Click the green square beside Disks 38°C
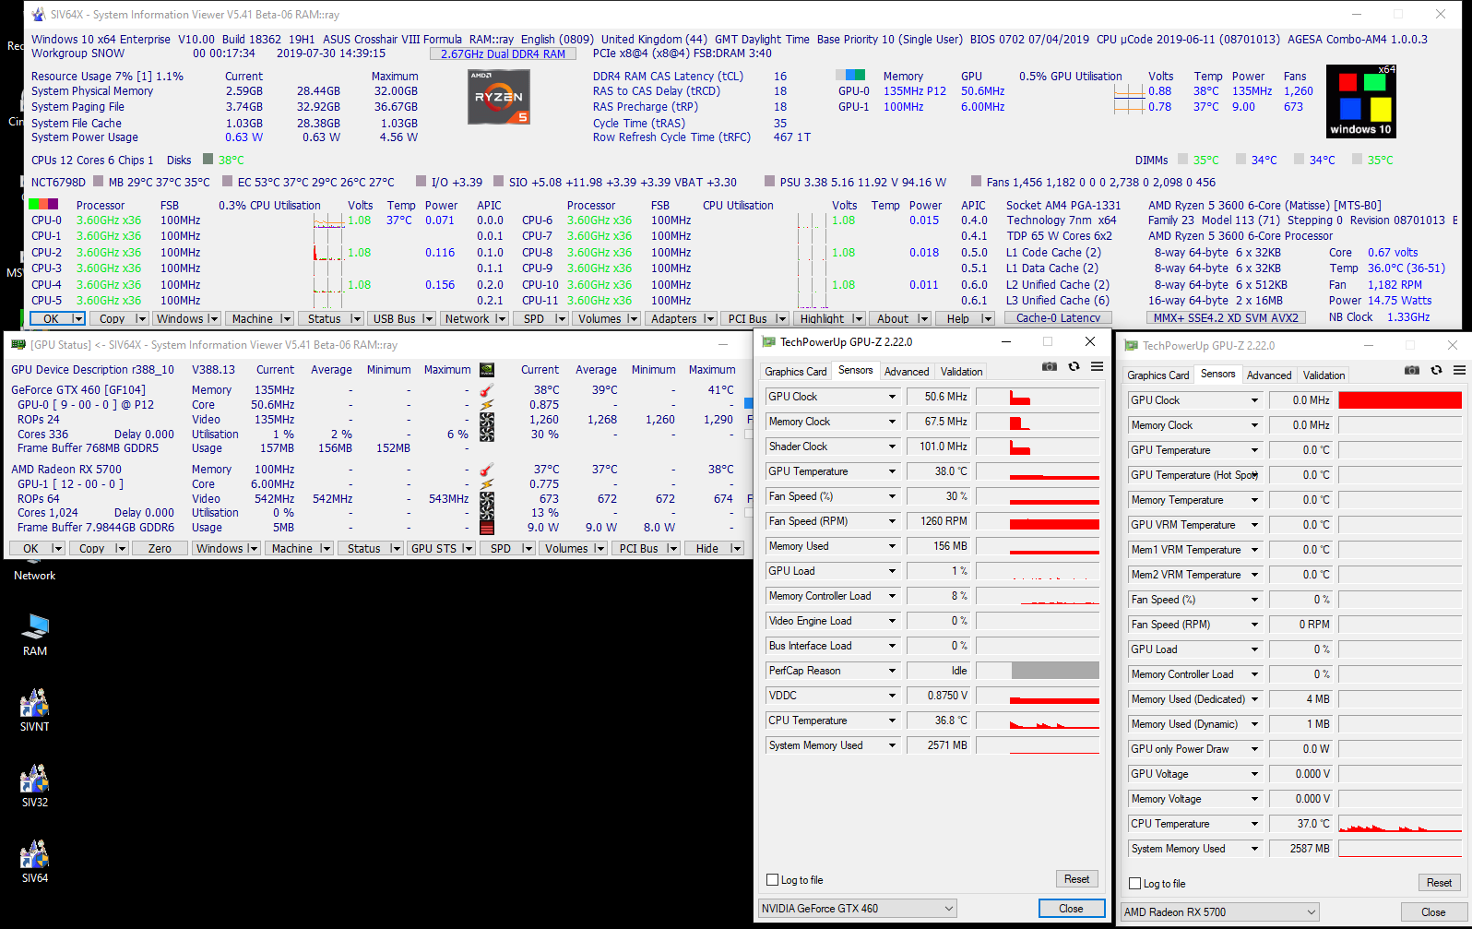Viewport: 1472px width, 929px height. 208,160
